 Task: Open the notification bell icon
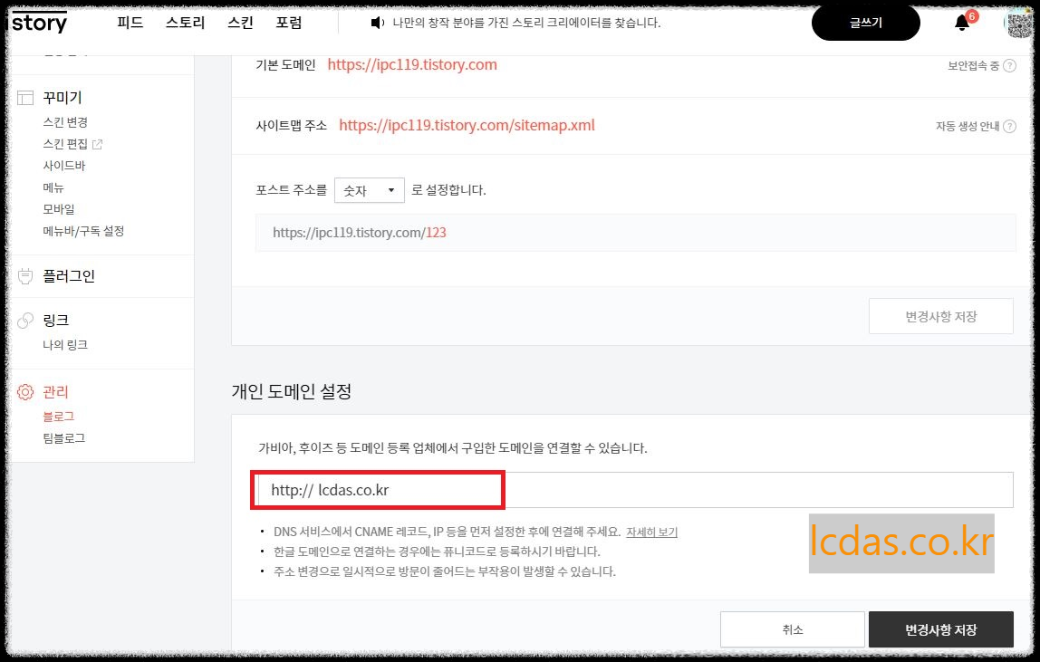(962, 24)
